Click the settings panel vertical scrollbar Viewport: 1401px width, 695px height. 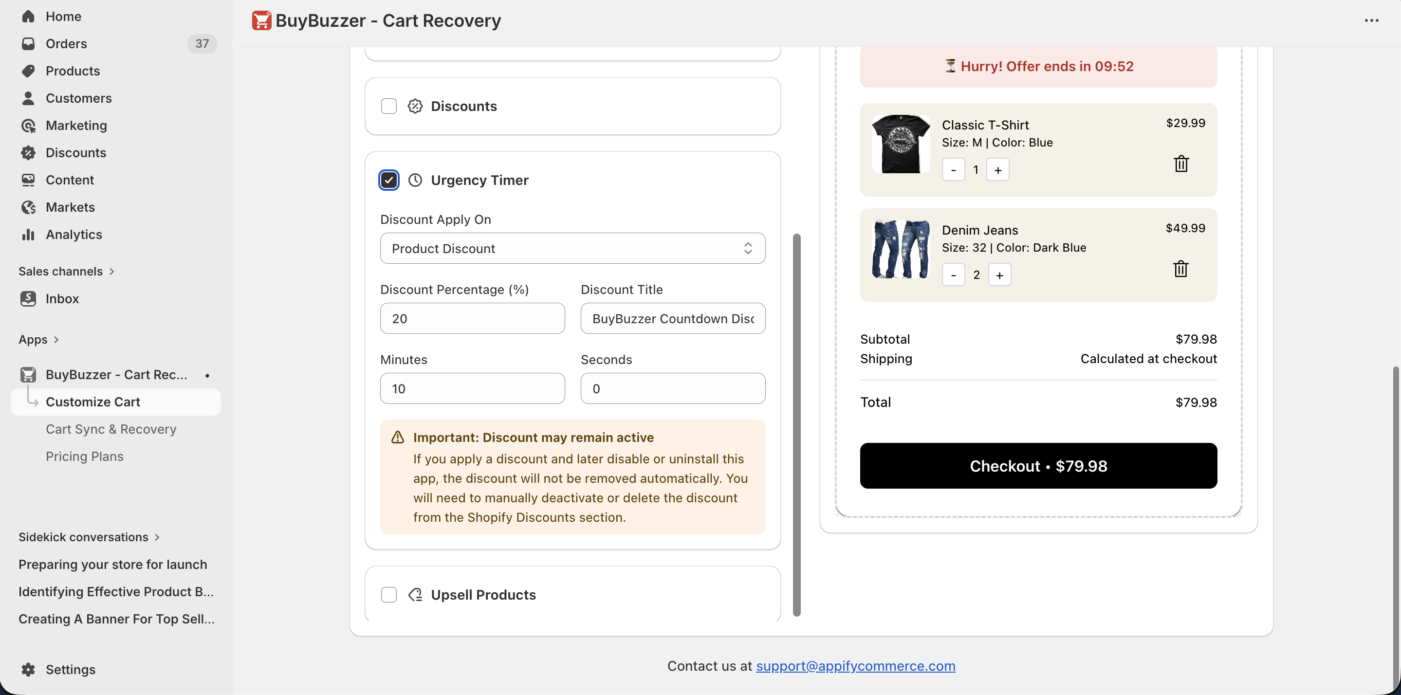point(796,424)
